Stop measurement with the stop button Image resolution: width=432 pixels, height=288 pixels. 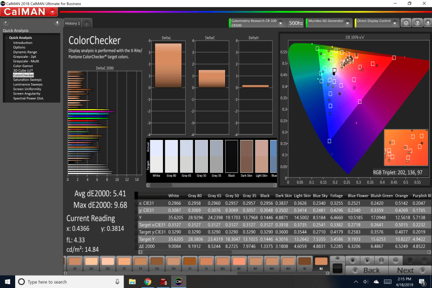pos(353,260)
